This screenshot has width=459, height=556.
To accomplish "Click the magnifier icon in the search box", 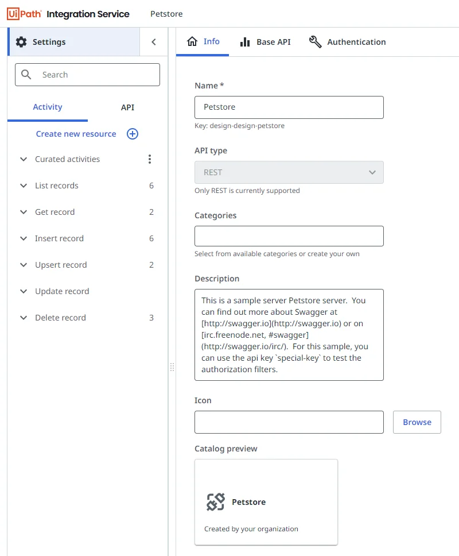I will [26, 75].
